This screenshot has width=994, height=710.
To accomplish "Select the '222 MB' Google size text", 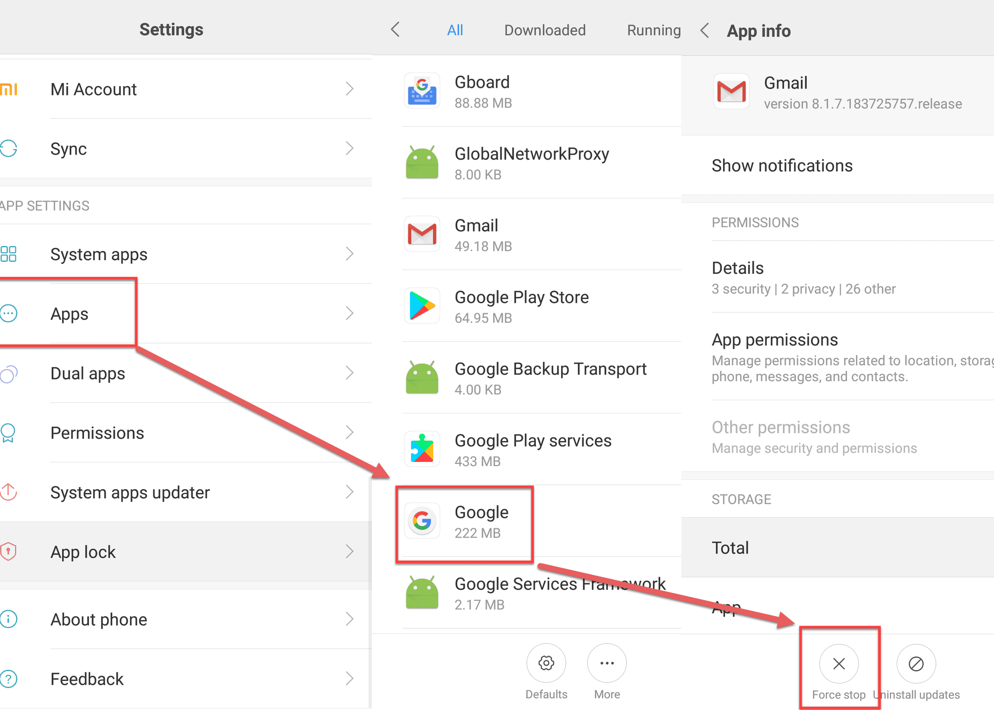I will click(478, 533).
